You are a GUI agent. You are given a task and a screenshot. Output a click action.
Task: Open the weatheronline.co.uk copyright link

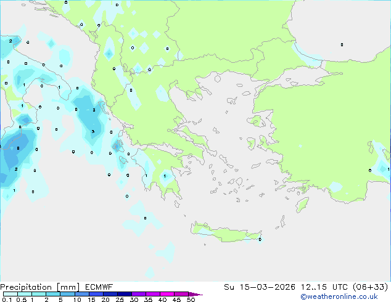(339, 296)
